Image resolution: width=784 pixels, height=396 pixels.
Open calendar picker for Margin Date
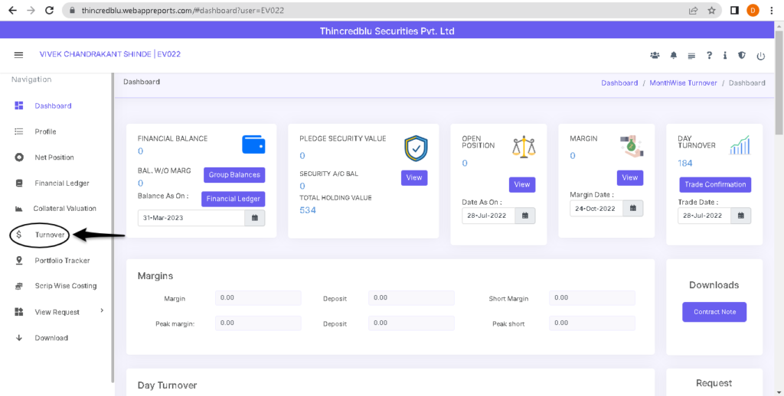click(x=633, y=208)
